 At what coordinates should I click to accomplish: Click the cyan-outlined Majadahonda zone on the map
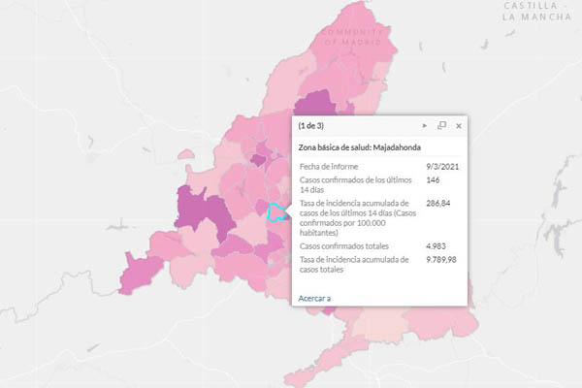277,212
